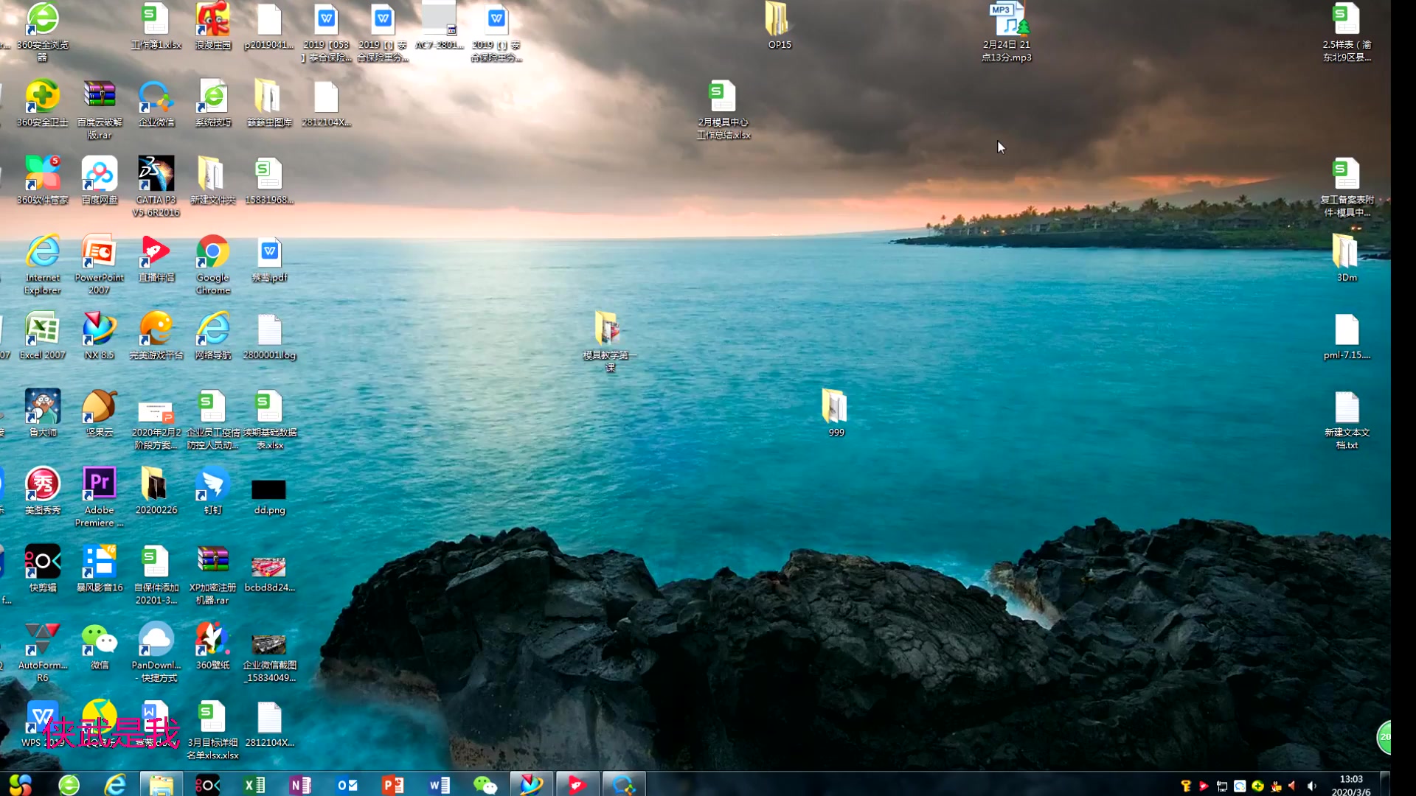The height and width of the screenshot is (796, 1416).
Task: Select the 菱菱.pdf document
Action: click(270, 259)
